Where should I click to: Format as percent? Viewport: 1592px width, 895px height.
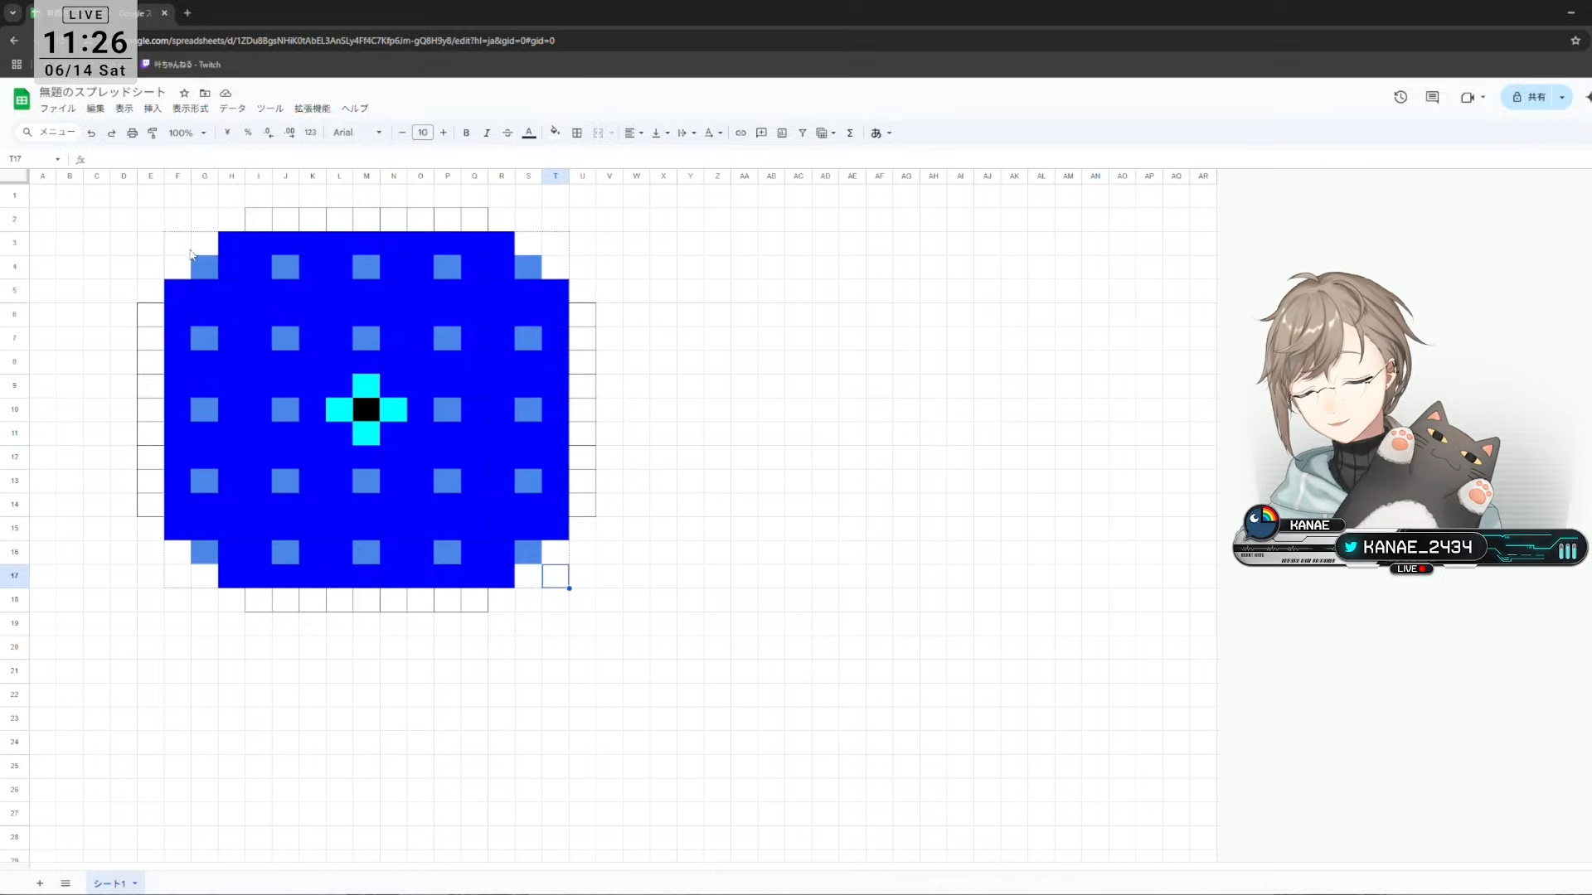pyautogui.click(x=248, y=133)
